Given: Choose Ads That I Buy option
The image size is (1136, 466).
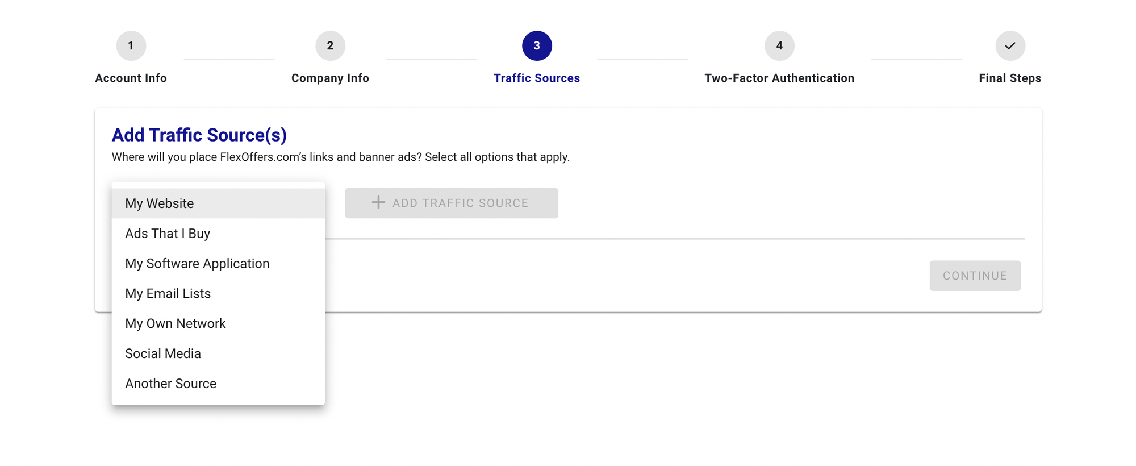Looking at the screenshot, I should coord(218,234).
